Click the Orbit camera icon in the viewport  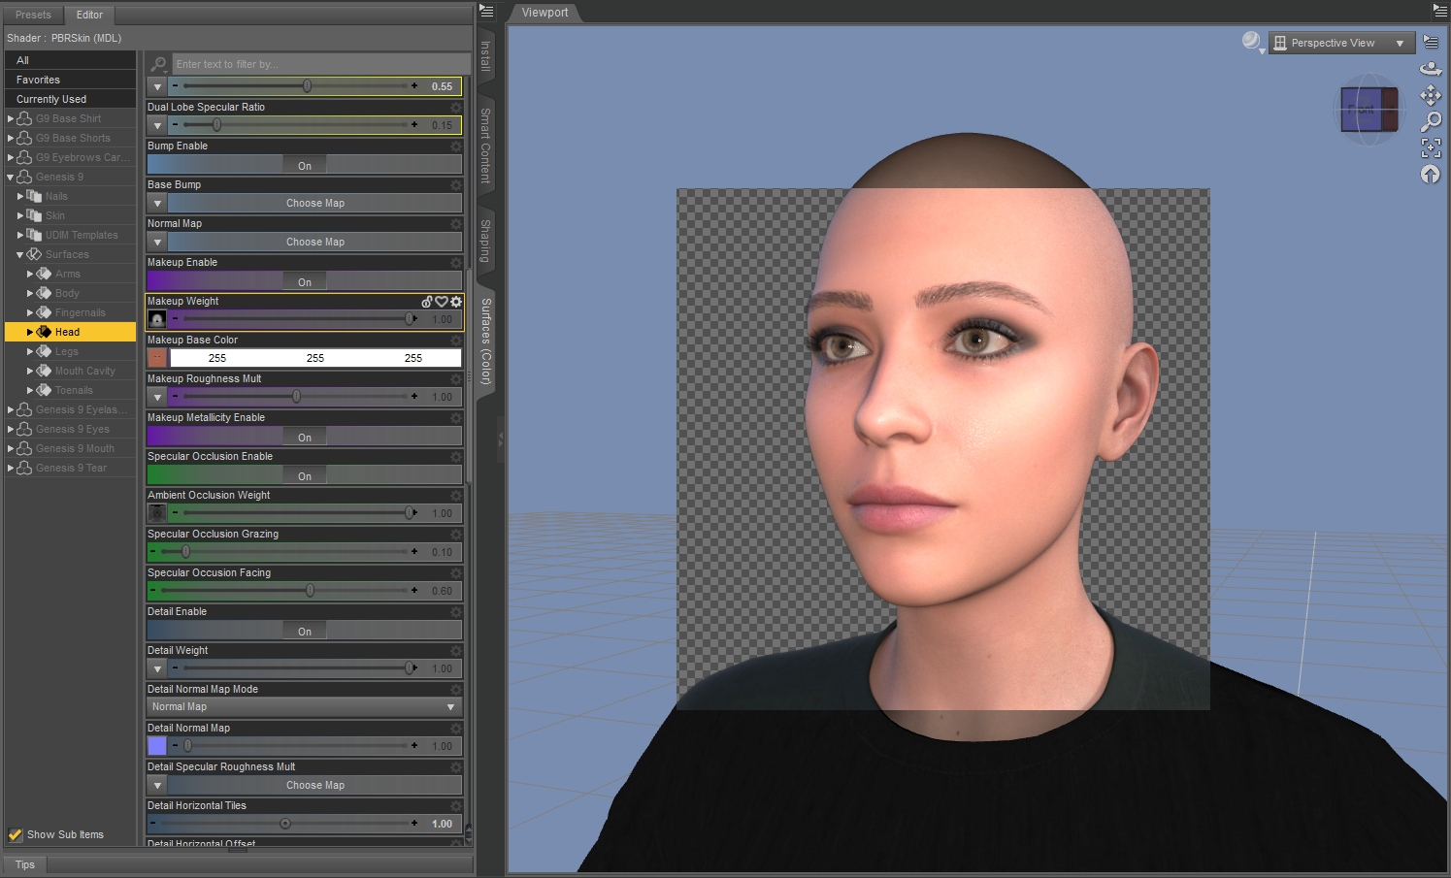coord(1431,69)
